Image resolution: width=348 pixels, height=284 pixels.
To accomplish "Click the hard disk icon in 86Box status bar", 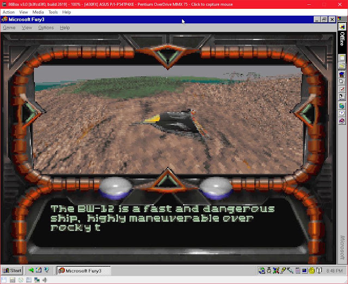I will pyautogui.click(x=29, y=280).
